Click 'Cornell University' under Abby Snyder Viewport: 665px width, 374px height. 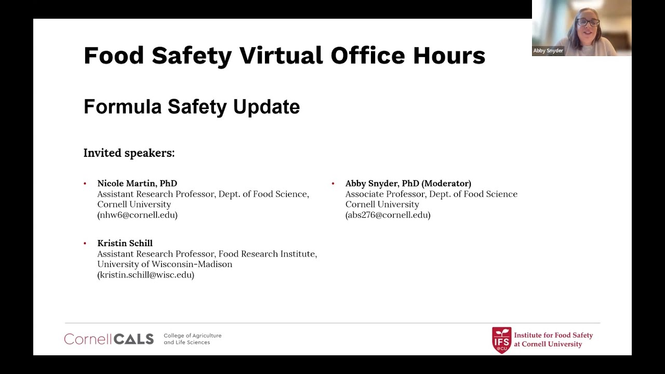[382, 204]
